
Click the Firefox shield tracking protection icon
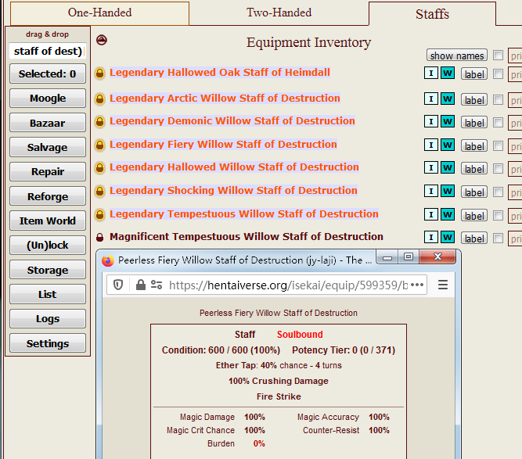[x=118, y=285]
